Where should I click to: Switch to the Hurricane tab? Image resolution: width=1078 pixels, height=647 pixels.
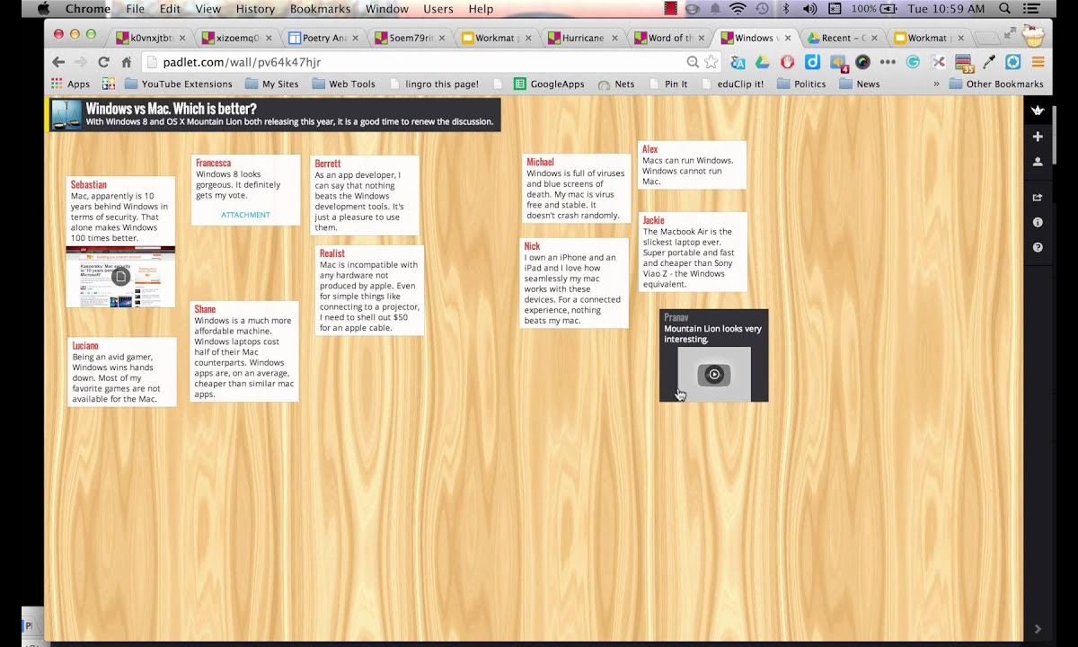coord(584,38)
